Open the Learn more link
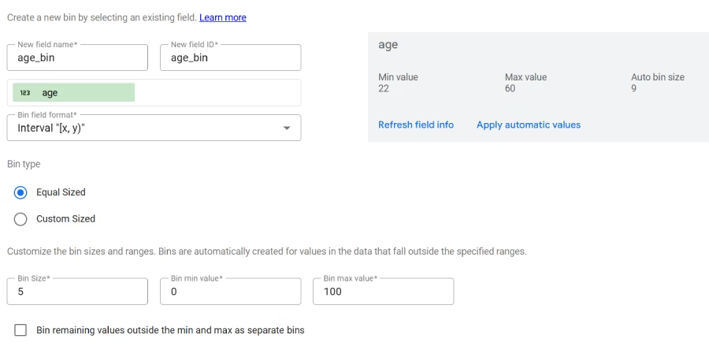 223,17
